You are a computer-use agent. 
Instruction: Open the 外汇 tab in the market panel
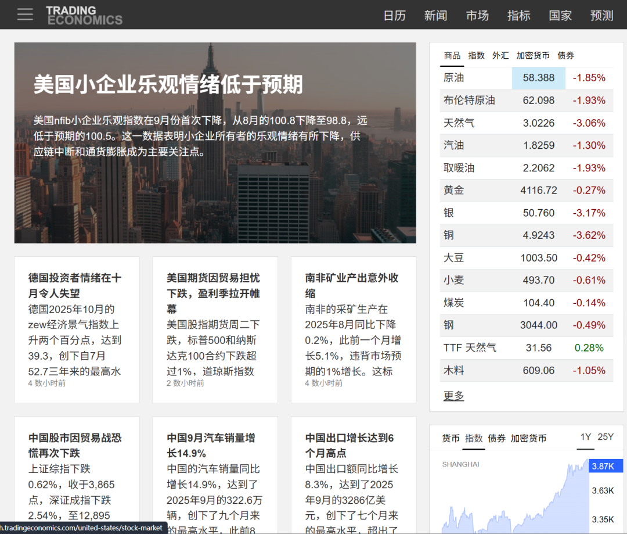tap(500, 55)
